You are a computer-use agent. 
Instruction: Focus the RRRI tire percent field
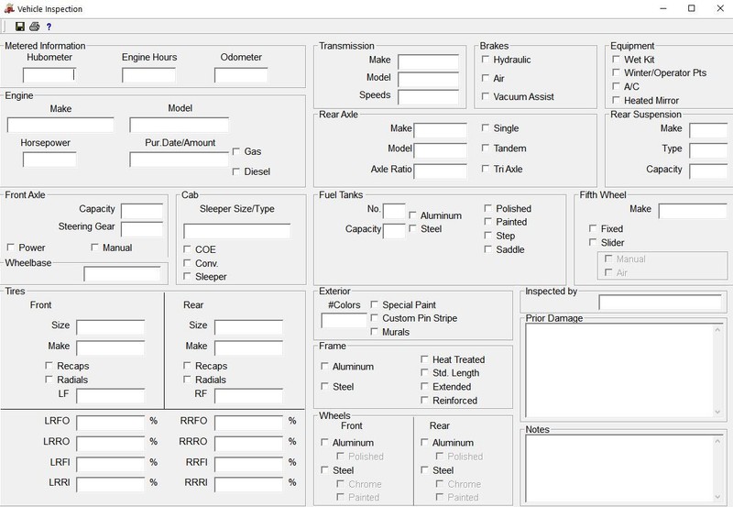pos(248,485)
